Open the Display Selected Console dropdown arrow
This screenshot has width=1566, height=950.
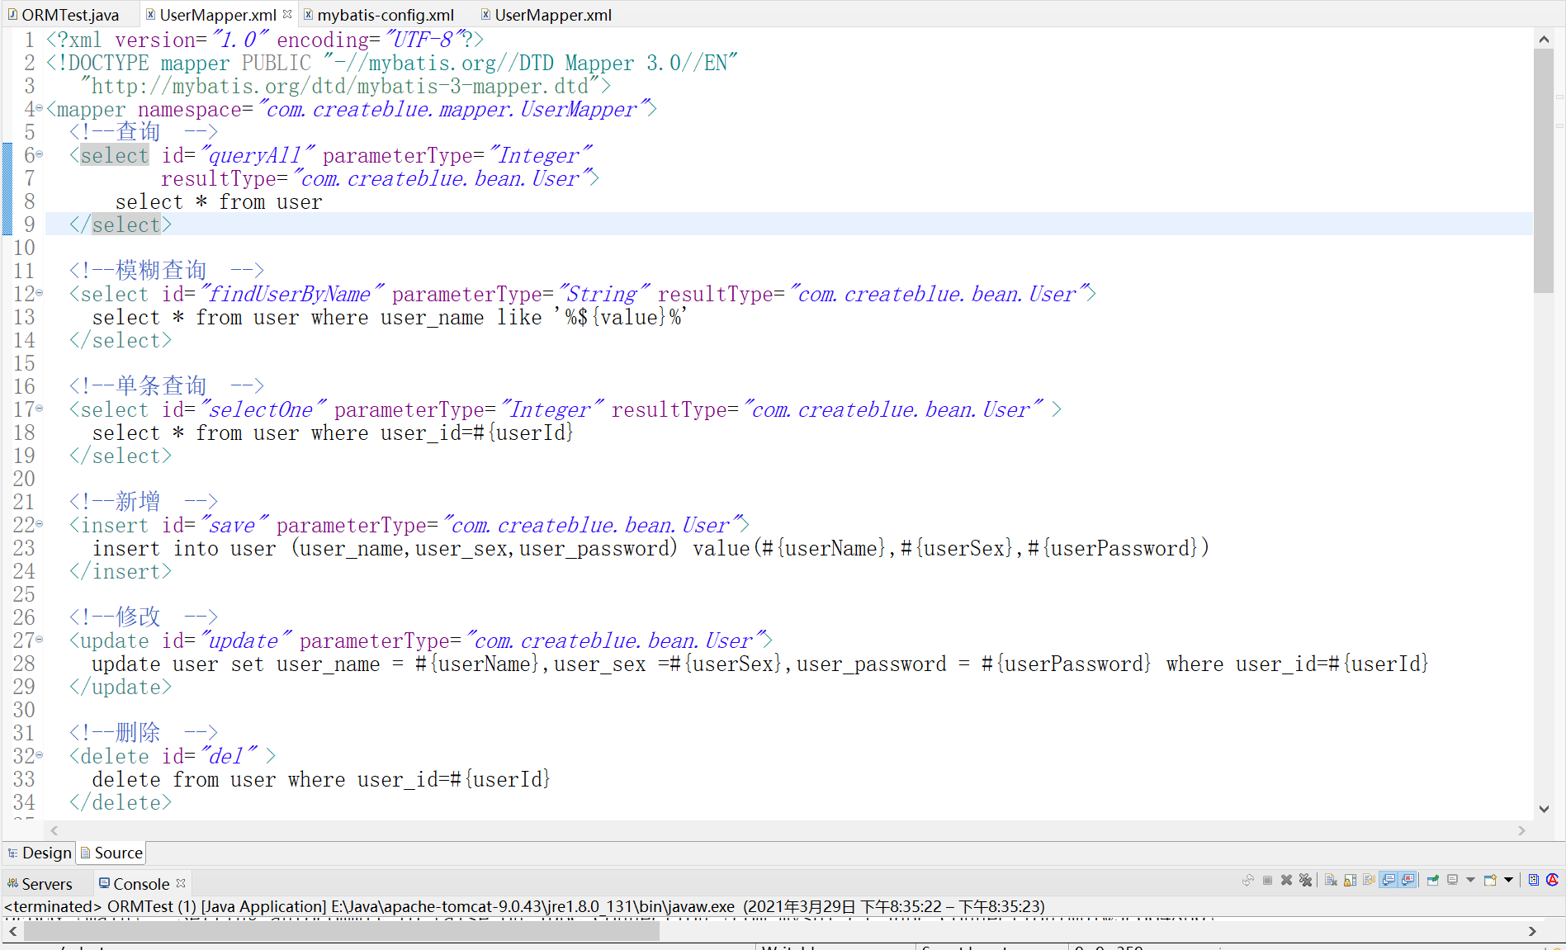tap(1470, 880)
